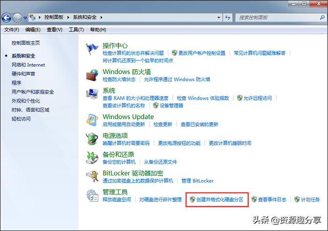This screenshot has height=231, width=328.
Task: Click shield icon beside 创建并格式化硬盘分区
Action: click(x=193, y=200)
